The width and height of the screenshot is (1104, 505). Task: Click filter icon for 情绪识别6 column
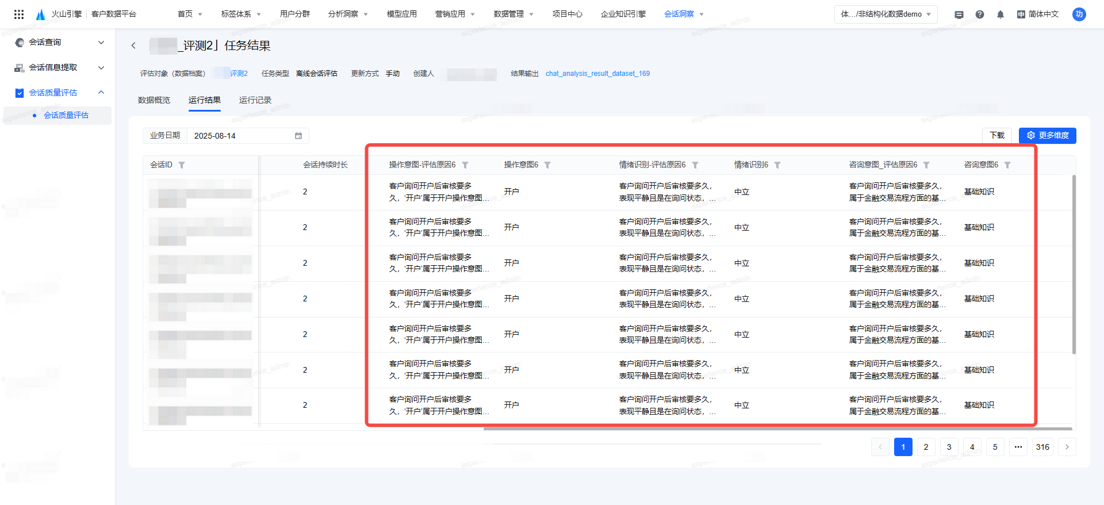[777, 165]
